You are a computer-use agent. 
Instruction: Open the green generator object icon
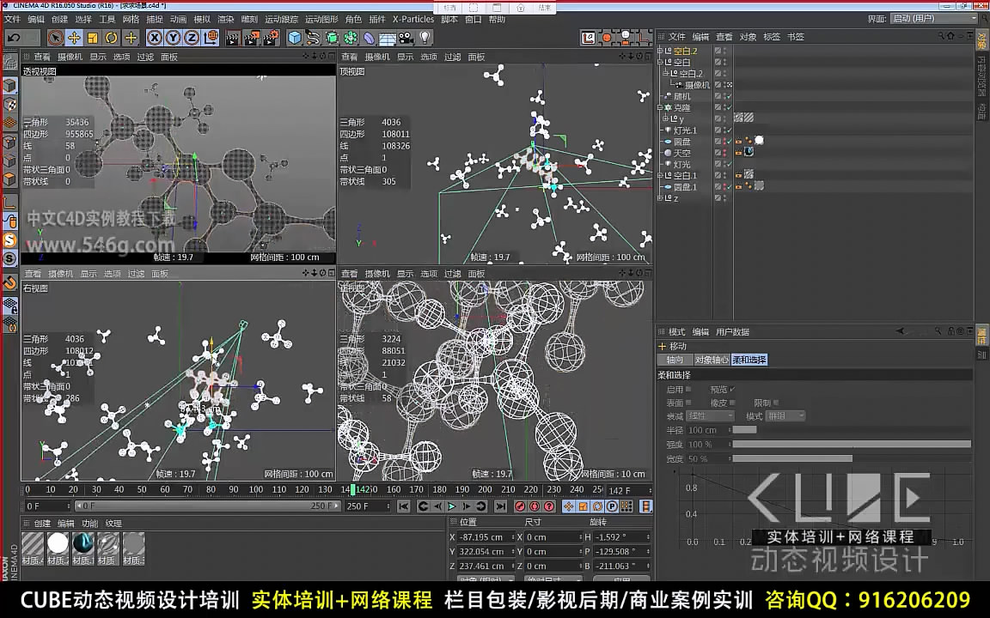click(x=332, y=38)
